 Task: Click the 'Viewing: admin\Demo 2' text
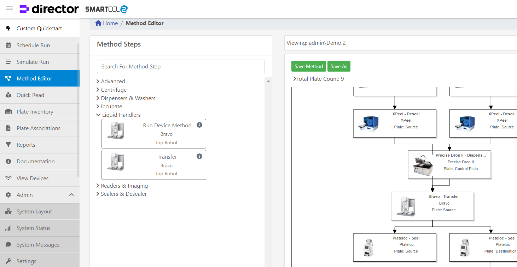tap(316, 43)
